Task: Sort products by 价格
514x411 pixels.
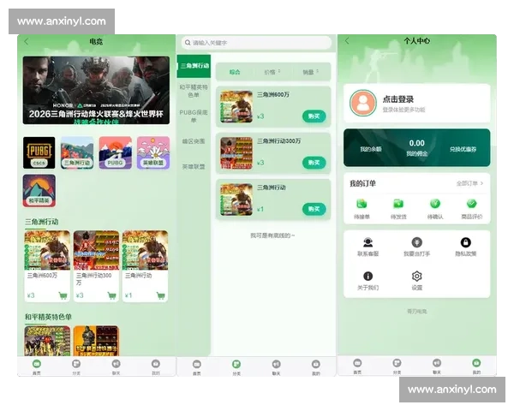Action: pyautogui.click(x=272, y=72)
